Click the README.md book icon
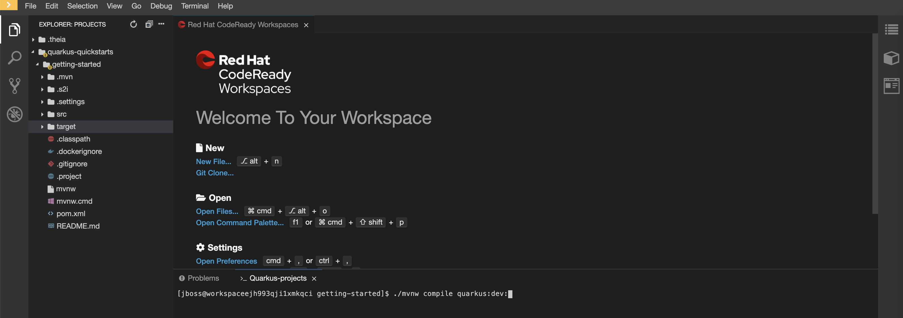This screenshot has height=318, width=903. [x=51, y=226]
